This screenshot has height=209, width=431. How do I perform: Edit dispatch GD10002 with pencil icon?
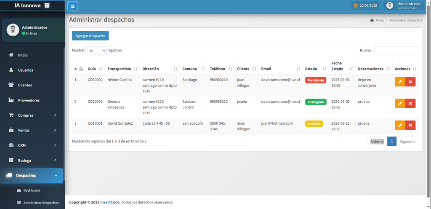pyautogui.click(x=400, y=82)
